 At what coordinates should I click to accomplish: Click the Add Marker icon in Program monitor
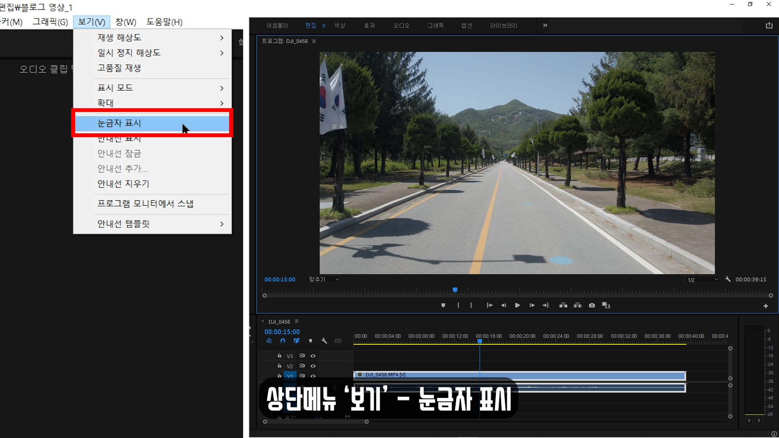(x=443, y=305)
